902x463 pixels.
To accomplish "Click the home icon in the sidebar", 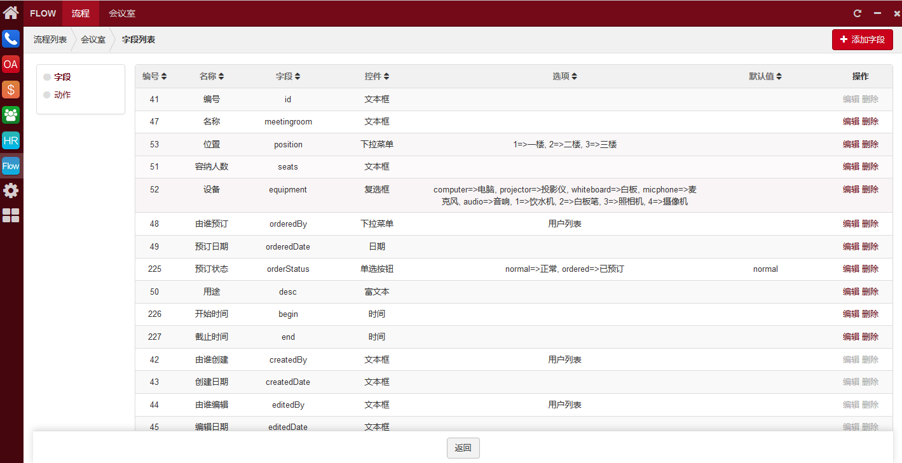I will pyautogui.click(x=11, y=13).
